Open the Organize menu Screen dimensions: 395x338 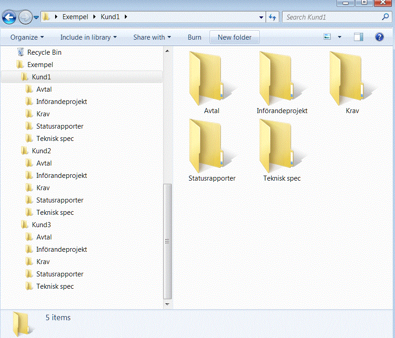tap(27, 37)
